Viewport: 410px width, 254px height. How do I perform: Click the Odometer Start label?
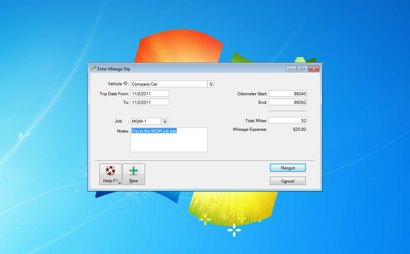(x=252, y=94)
